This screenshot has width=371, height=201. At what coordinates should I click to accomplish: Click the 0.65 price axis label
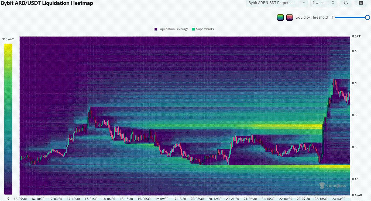pyautogui.click(x=355, y=51)
